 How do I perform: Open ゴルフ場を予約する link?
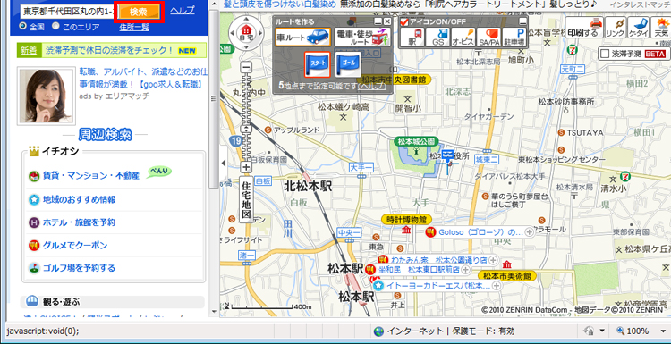pyautogui.click(x=79, y=268)
